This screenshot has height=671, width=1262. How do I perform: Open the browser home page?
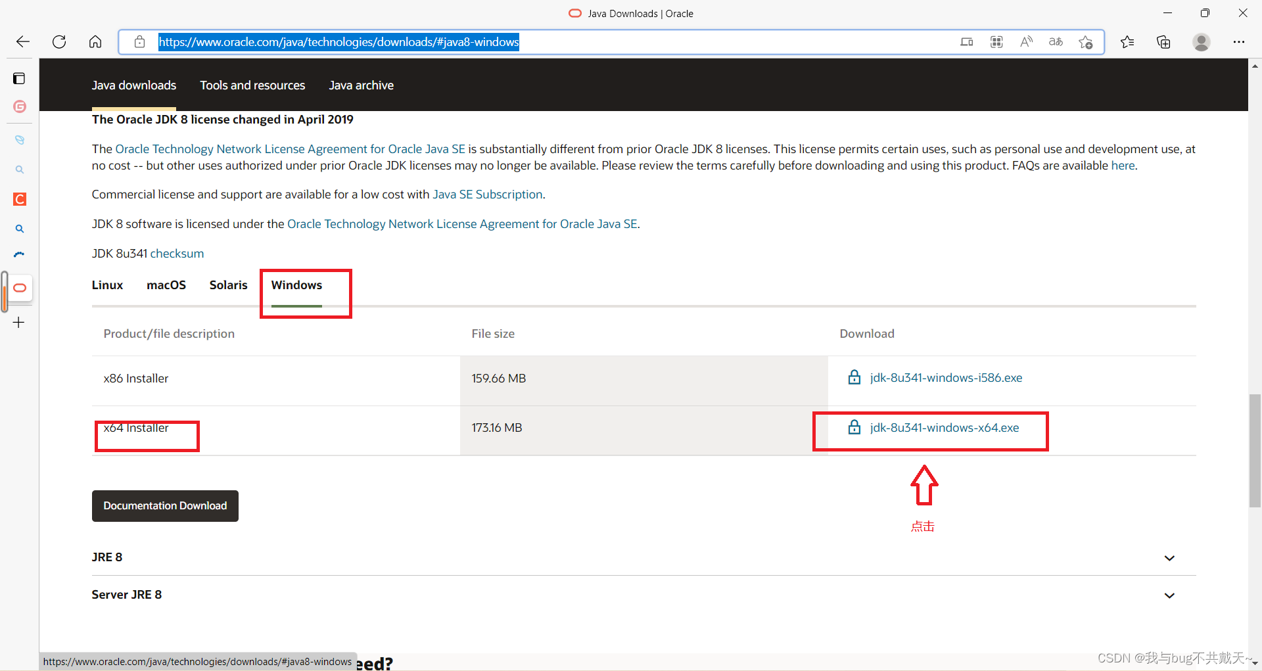click(x=95, y=42)
